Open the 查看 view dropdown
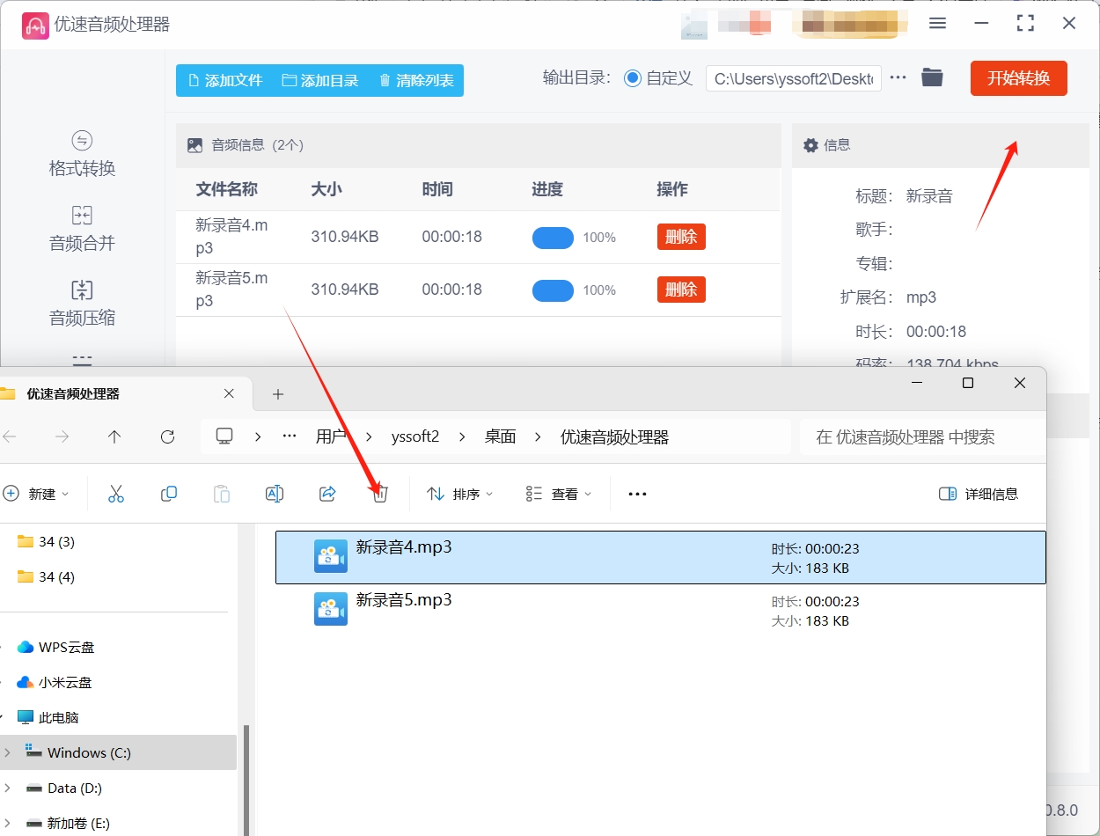This screenshot has width=1100, height=836. point(559,494)
